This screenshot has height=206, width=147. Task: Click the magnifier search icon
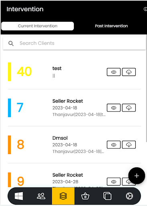11,43
